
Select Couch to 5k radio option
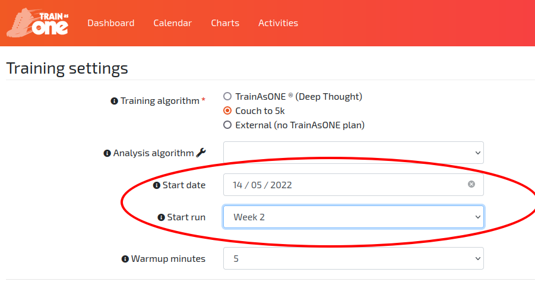click(227, 111)
